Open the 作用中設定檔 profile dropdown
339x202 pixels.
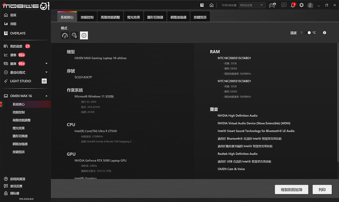(252, 5)
